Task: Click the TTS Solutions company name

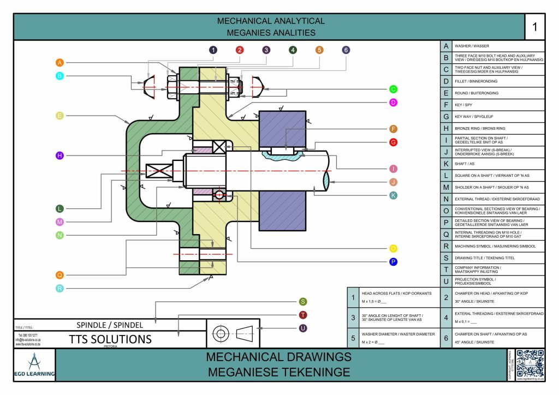Action: tap(110, 339)
